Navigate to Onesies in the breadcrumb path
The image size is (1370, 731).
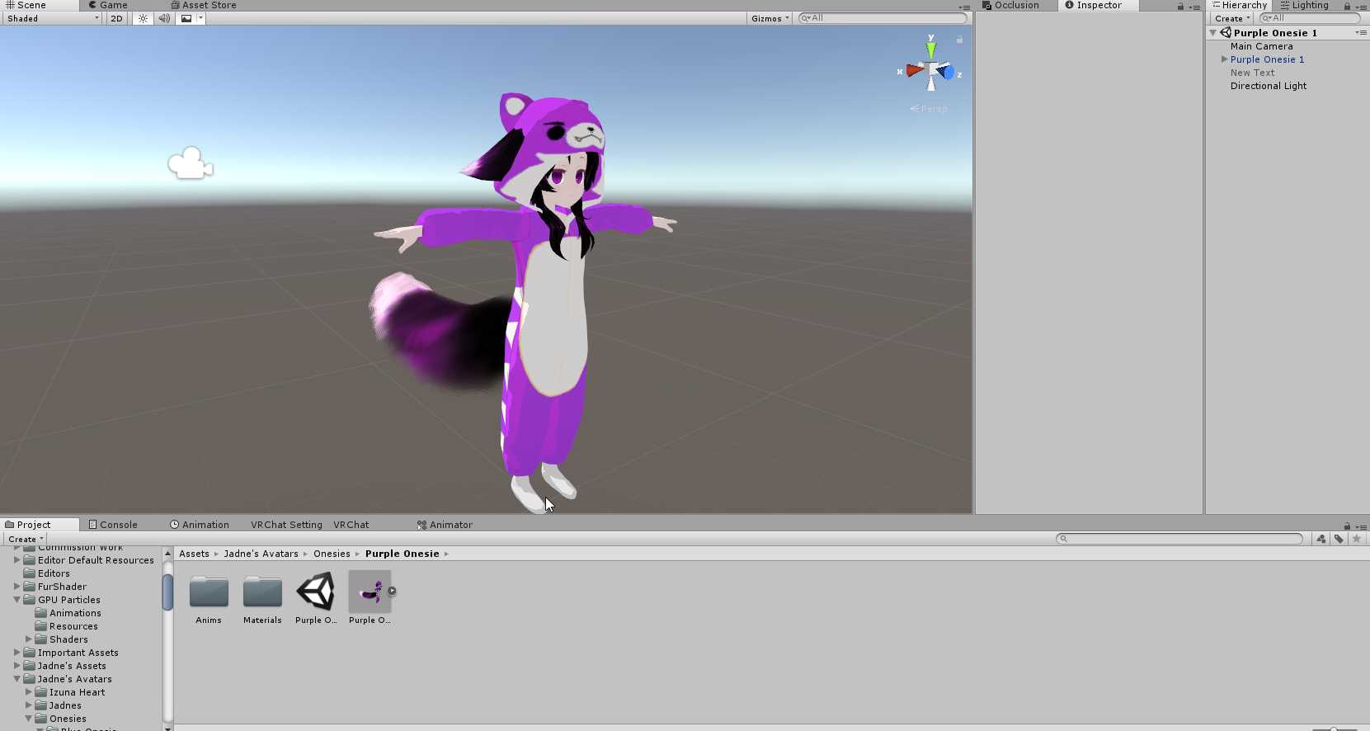[332, 554]
